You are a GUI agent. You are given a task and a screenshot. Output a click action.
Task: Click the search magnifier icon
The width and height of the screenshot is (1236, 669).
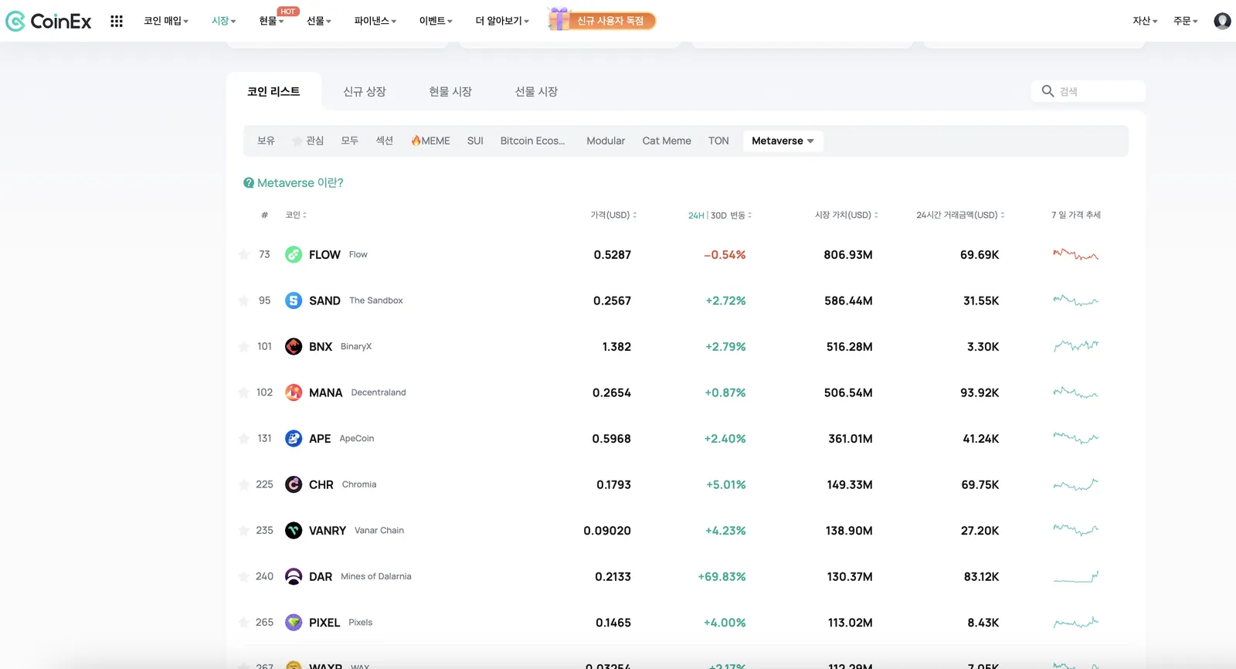coord(1048,91)
